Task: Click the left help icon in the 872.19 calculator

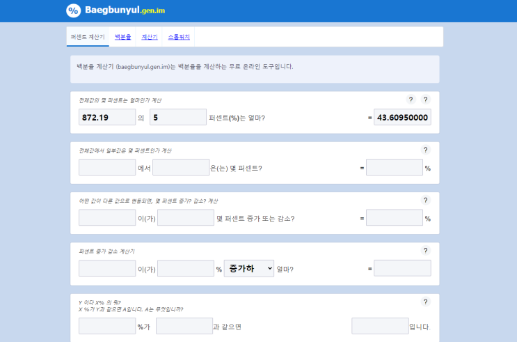Action: (x=411, y=100)
